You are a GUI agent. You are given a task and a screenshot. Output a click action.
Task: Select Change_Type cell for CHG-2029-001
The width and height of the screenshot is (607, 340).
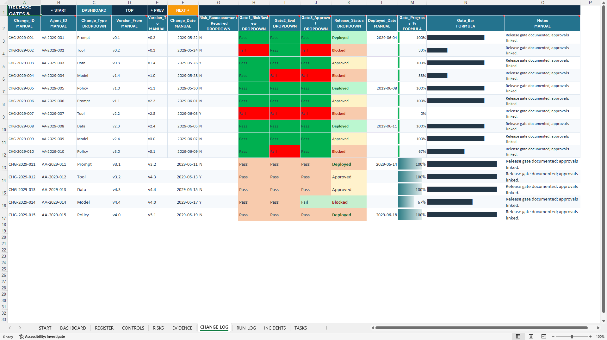coord(94,38)
